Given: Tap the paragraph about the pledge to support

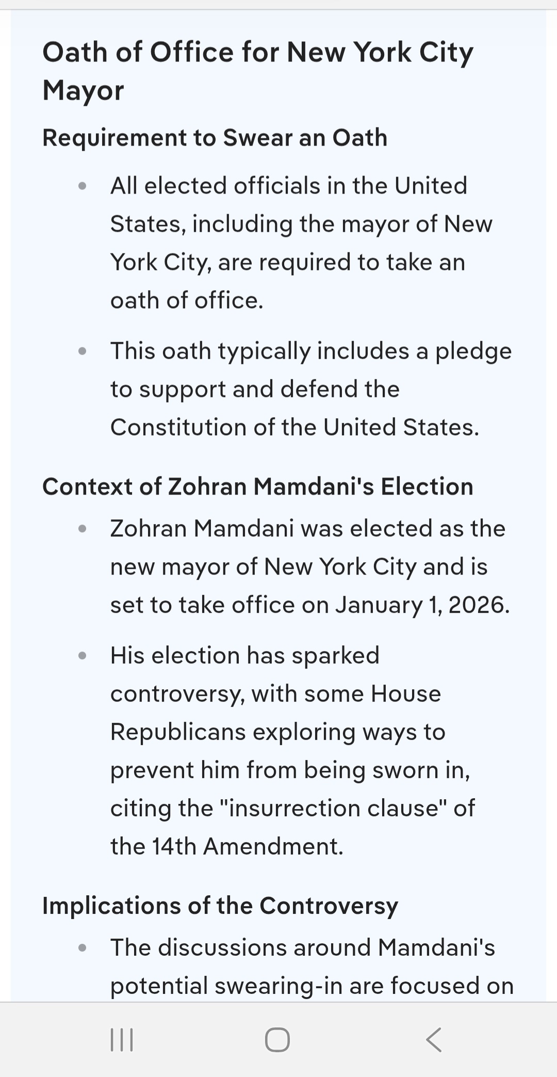Looking at the screenshot, I should 309,389.
